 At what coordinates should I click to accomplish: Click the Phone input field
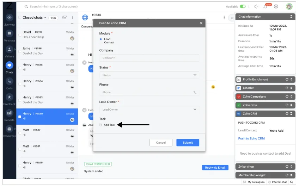pyautogui.click(x=149, y=92)
